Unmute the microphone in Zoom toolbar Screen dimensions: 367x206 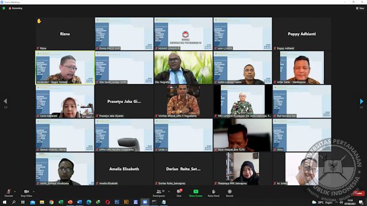pyautogui.click(x=9, y=192)
